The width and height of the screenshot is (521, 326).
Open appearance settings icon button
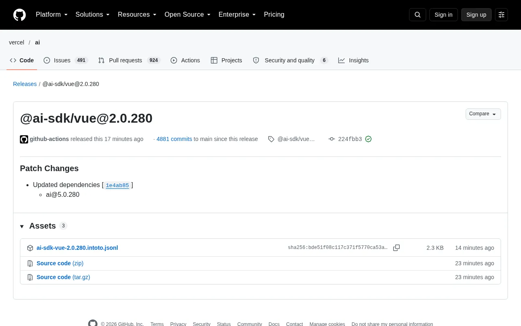(501, 15)
